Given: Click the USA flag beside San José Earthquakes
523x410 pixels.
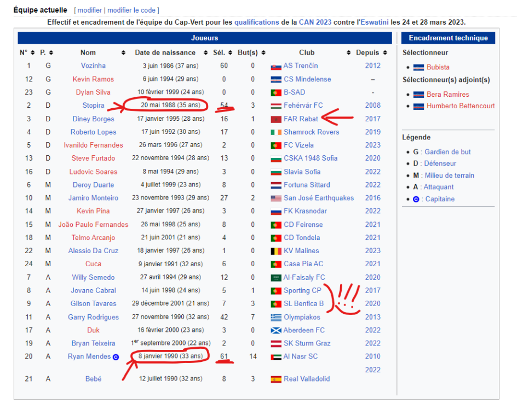Looking at the screenshot, I should point(276,198).
